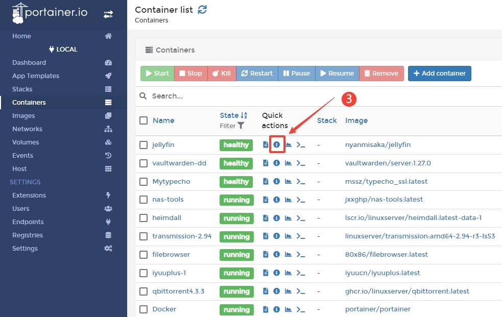Open logs icon for Mytypecho

tap(266, 181)
